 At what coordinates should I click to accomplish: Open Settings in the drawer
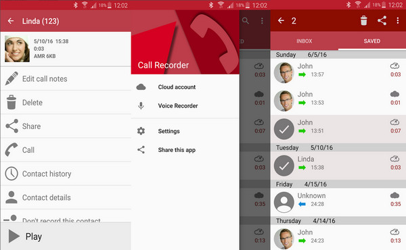pos(185,131)
